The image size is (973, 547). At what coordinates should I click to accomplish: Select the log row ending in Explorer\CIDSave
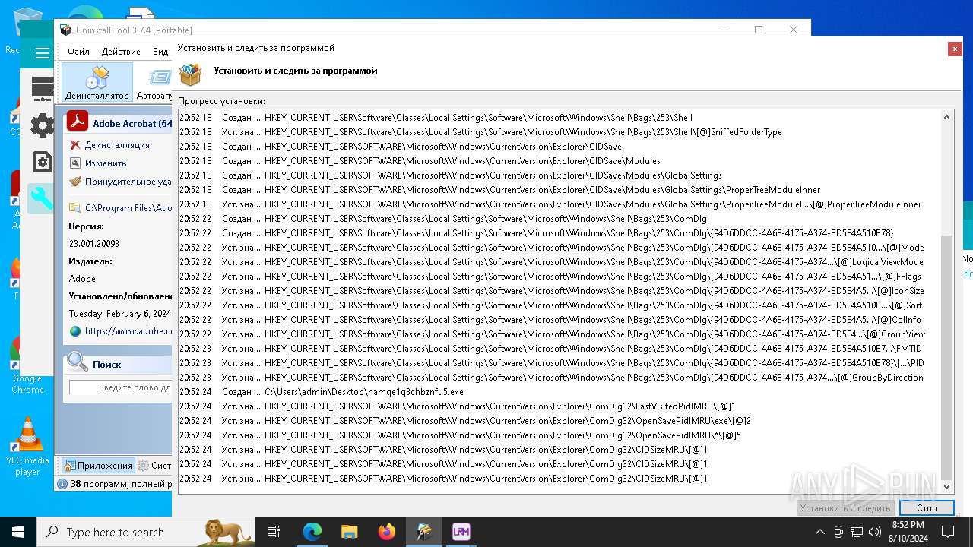click(558, 147)
